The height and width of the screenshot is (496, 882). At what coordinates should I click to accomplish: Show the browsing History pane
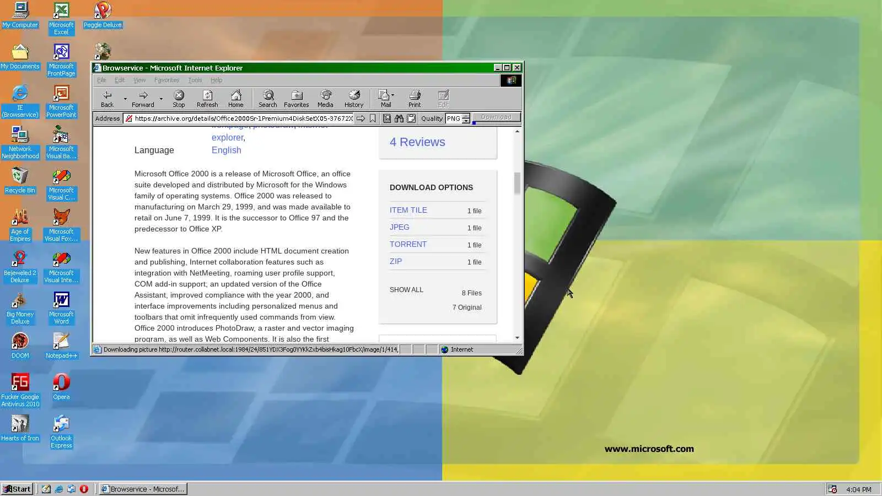click(x=354, y=99)
